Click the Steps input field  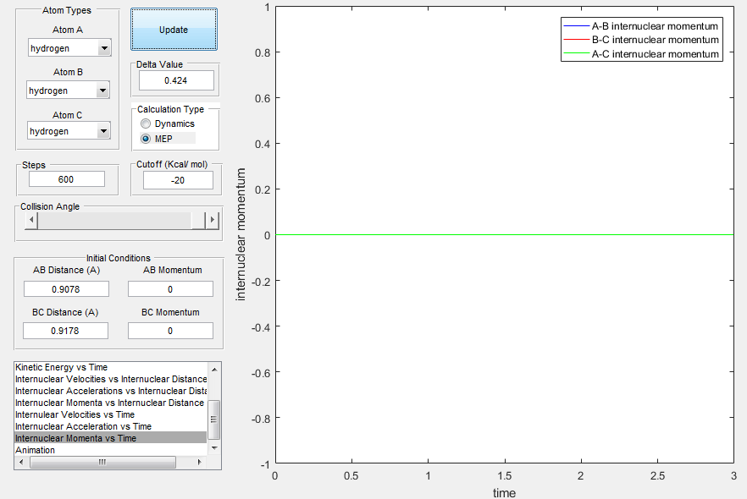(x=67, y=179)
